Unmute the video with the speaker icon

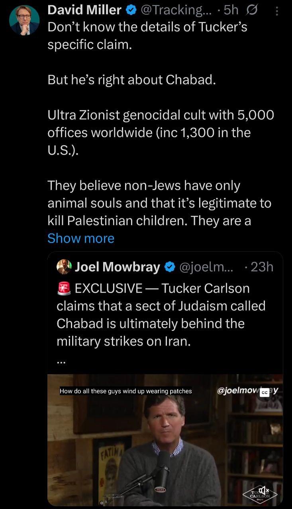[264, 491]
